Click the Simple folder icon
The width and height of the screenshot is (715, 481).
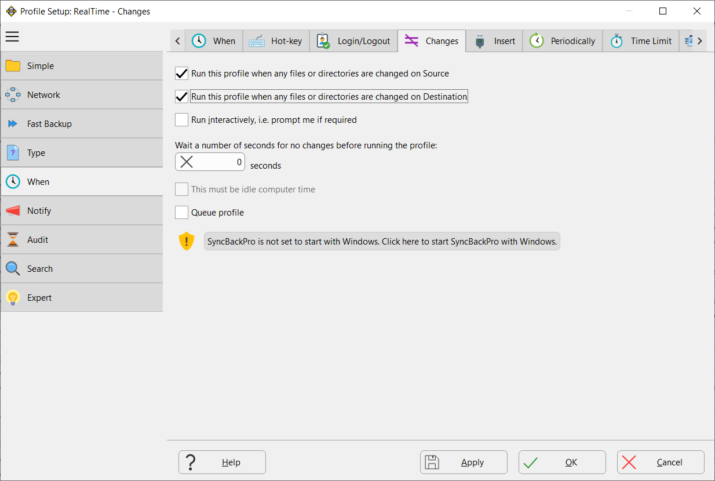pyautogui.click(x=13, y=66)
